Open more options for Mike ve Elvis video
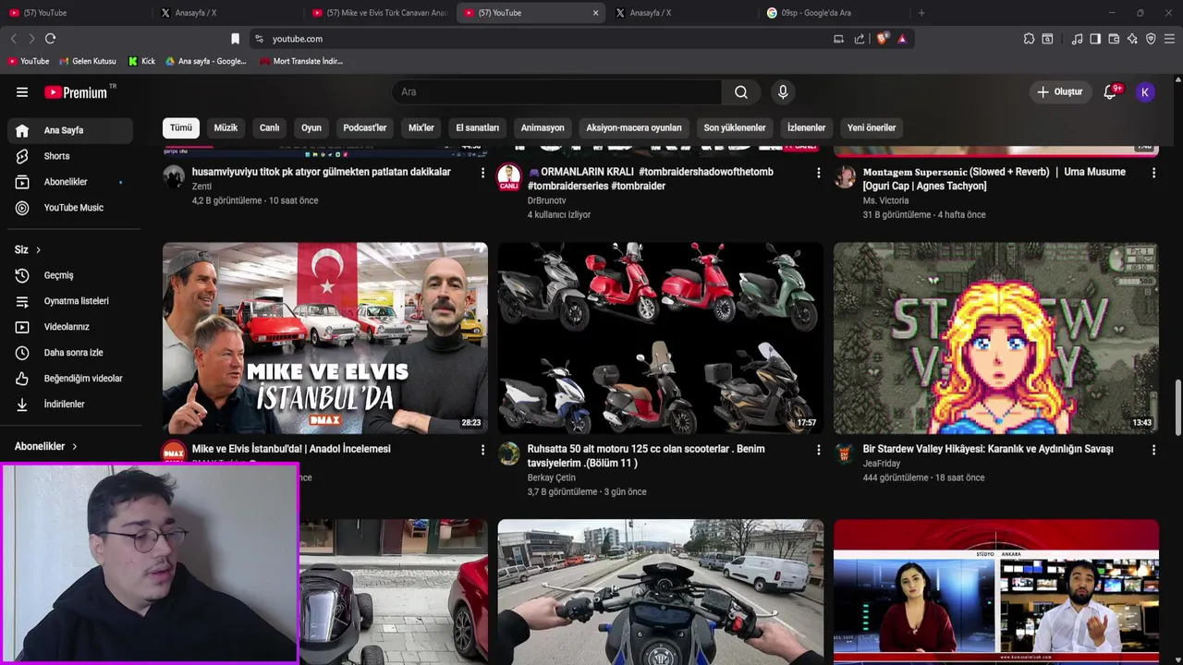The image size is (1183, 665). coord(482,450)
